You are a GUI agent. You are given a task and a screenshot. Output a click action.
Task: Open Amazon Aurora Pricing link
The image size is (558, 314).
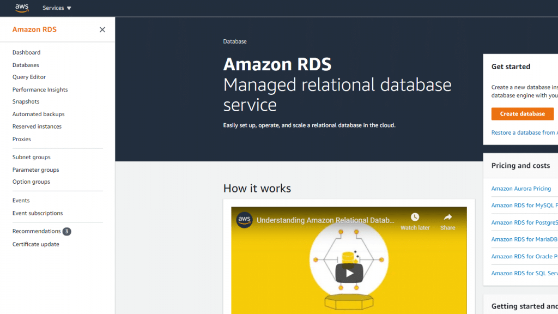[x=521, y=189]
